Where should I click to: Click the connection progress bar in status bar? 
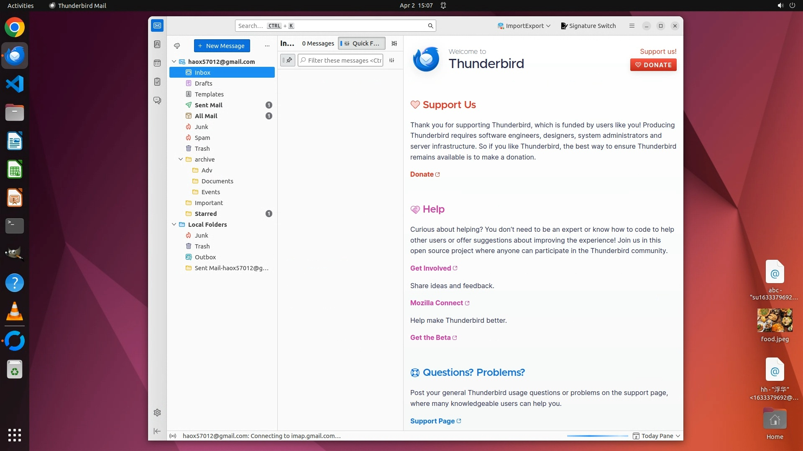597,436
